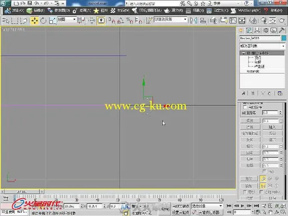Click Remove Modifier from the stack icon
Image resolution: width=288 pixels, height=216 pixels.
[x=269, y=93]
